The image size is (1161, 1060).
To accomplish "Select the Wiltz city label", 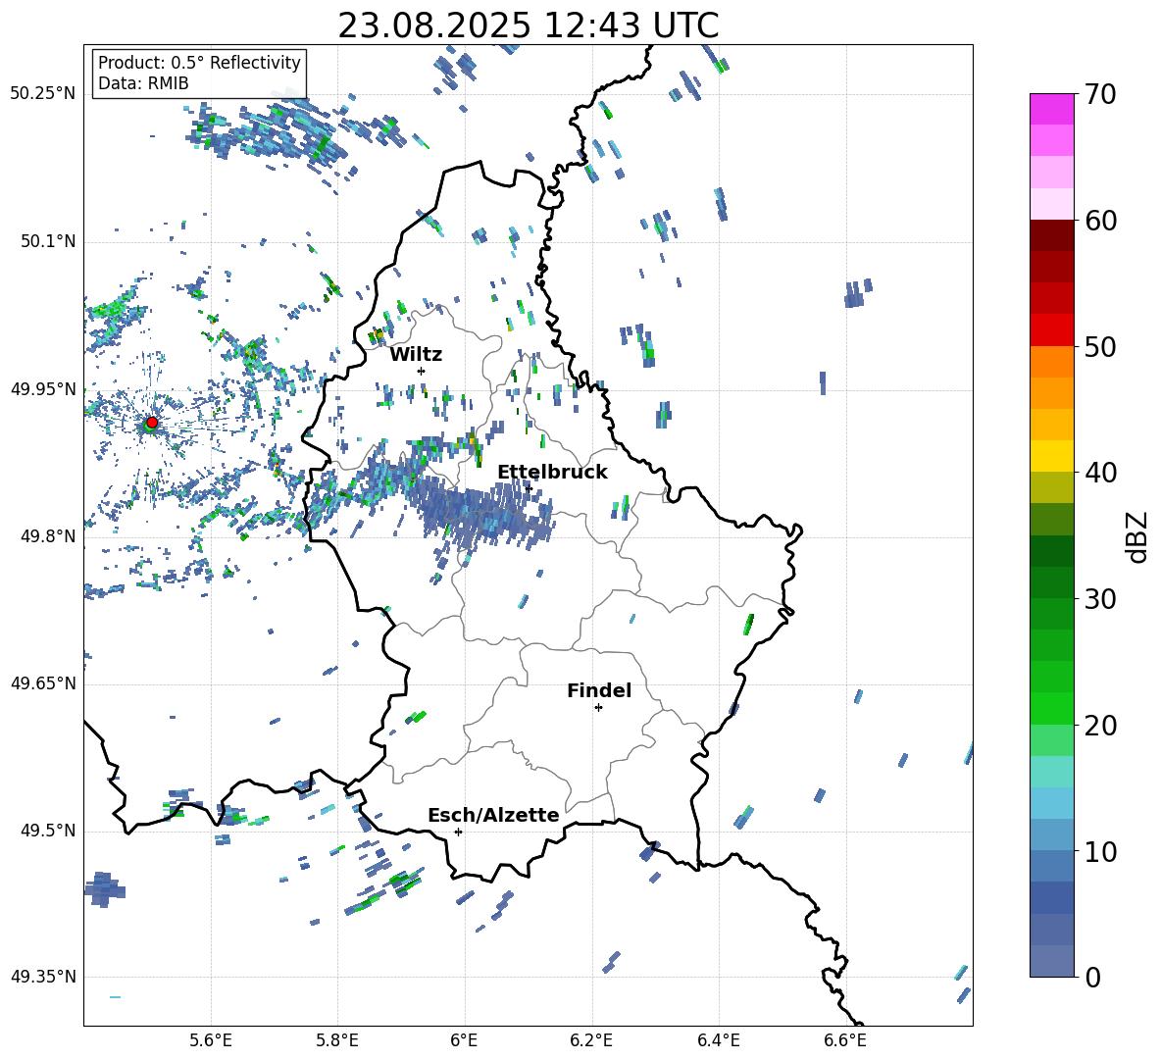I will pos(416,355).
